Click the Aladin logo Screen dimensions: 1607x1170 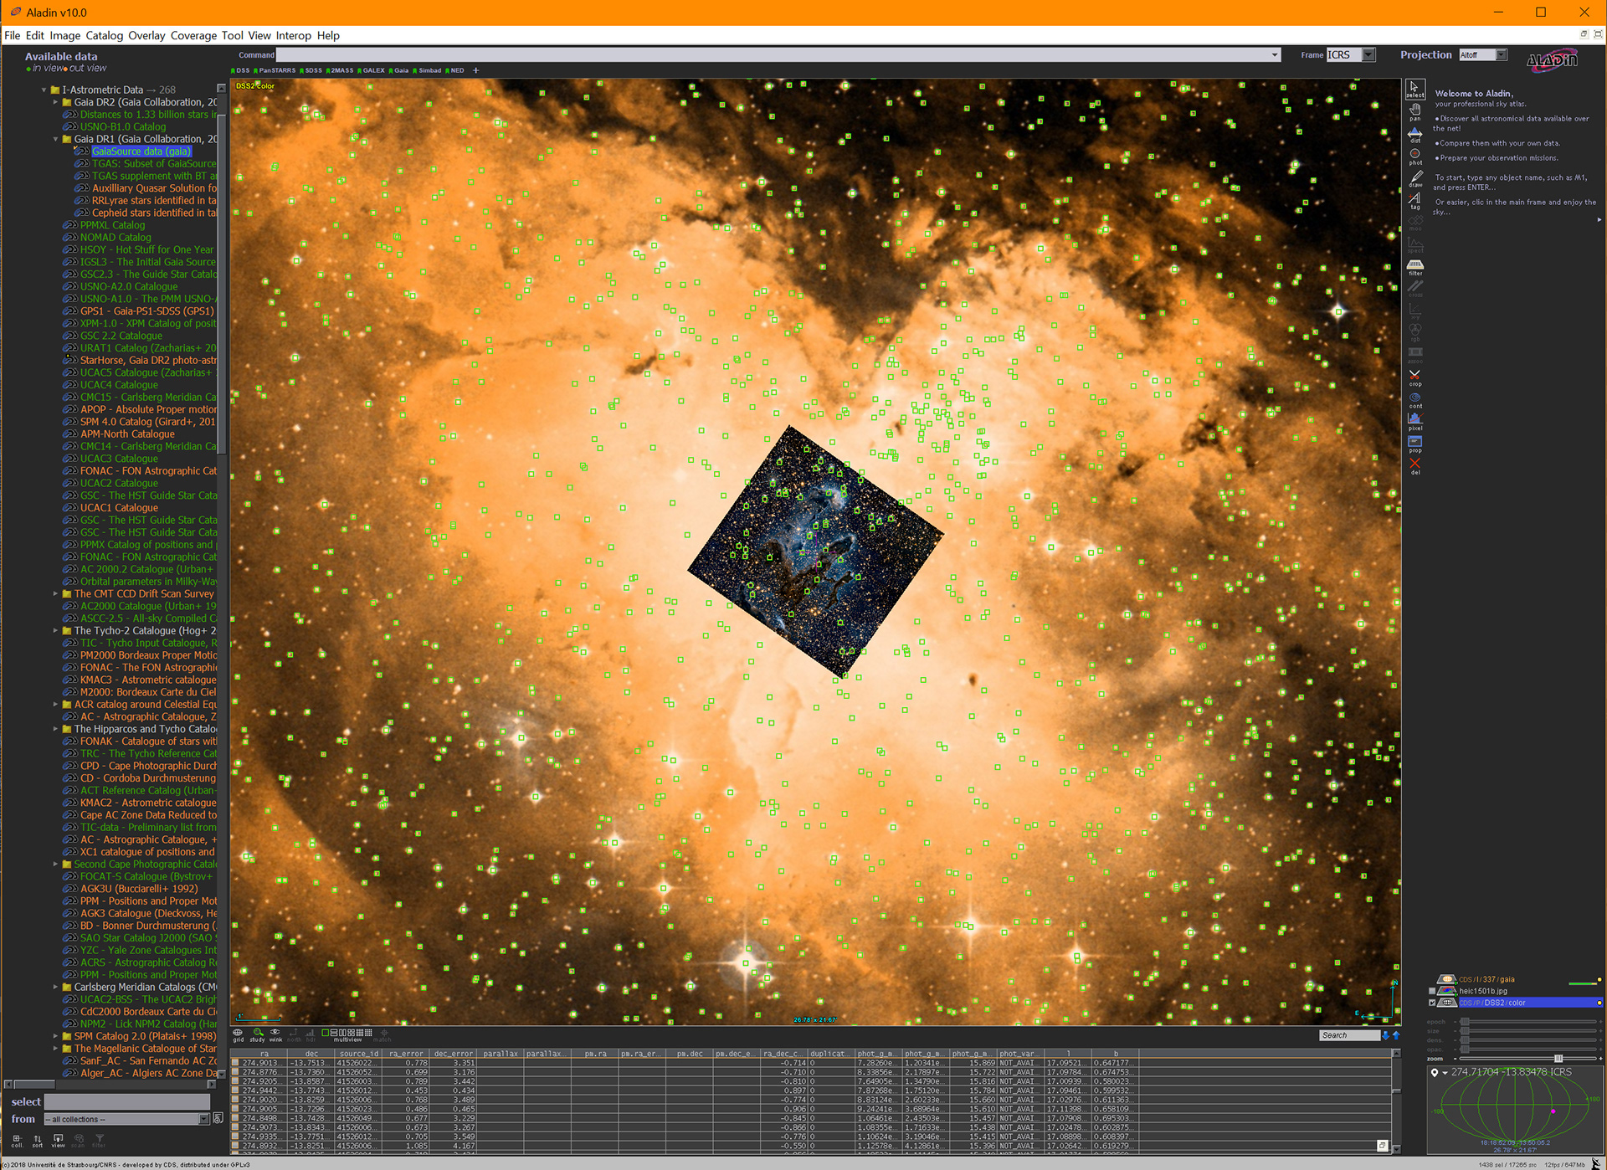(x=1552, y=59)
